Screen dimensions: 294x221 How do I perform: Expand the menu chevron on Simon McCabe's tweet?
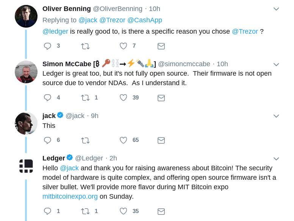coord(276,64)
